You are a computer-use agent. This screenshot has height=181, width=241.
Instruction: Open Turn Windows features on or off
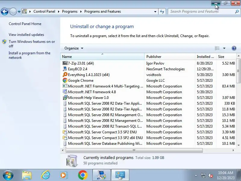32,44
